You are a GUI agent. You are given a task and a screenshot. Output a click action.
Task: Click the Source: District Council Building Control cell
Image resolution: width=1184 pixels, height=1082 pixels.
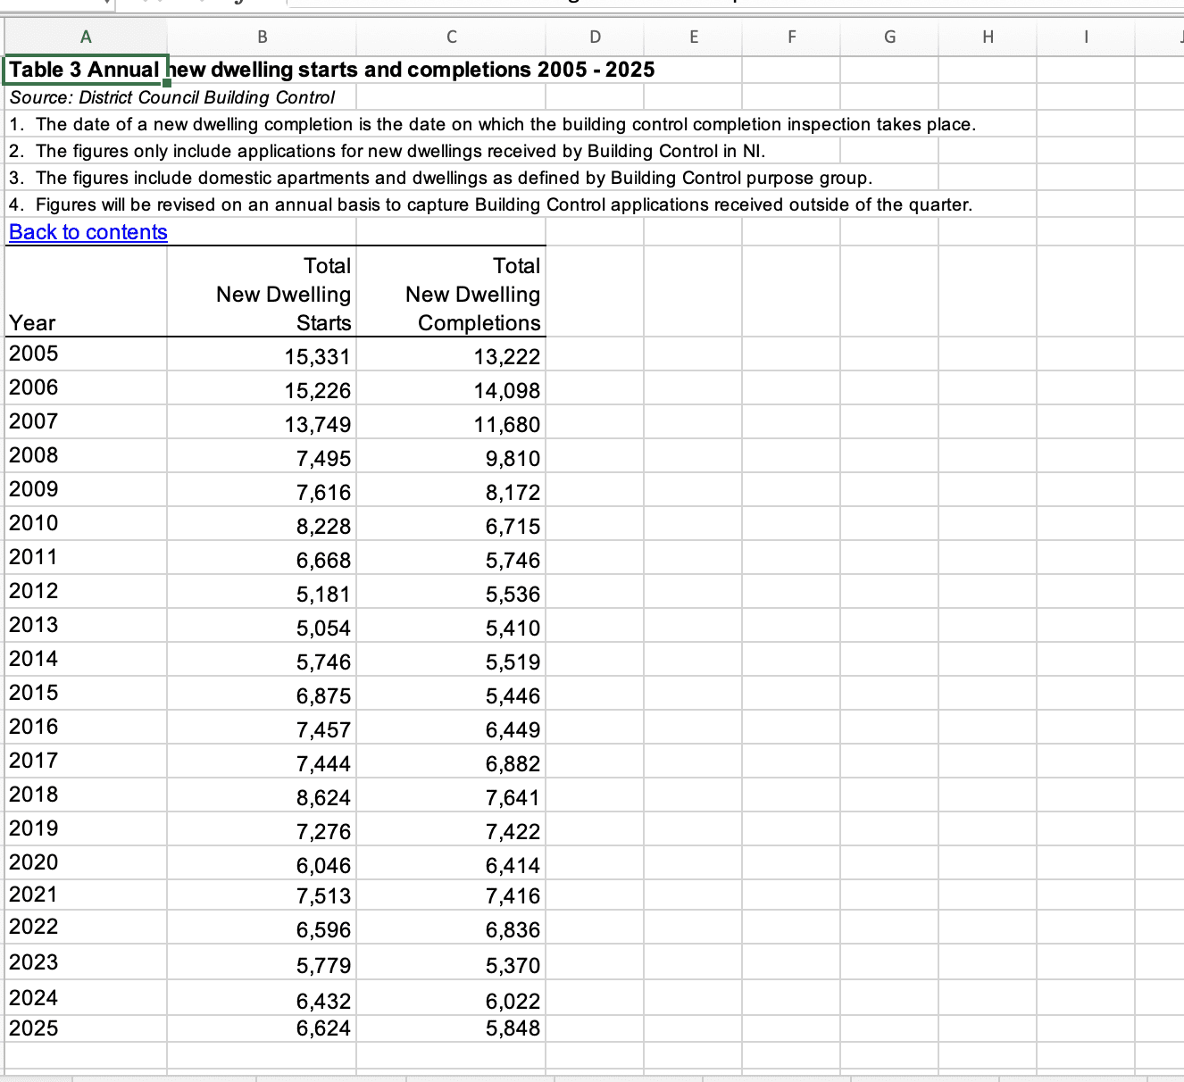(86, 97)
